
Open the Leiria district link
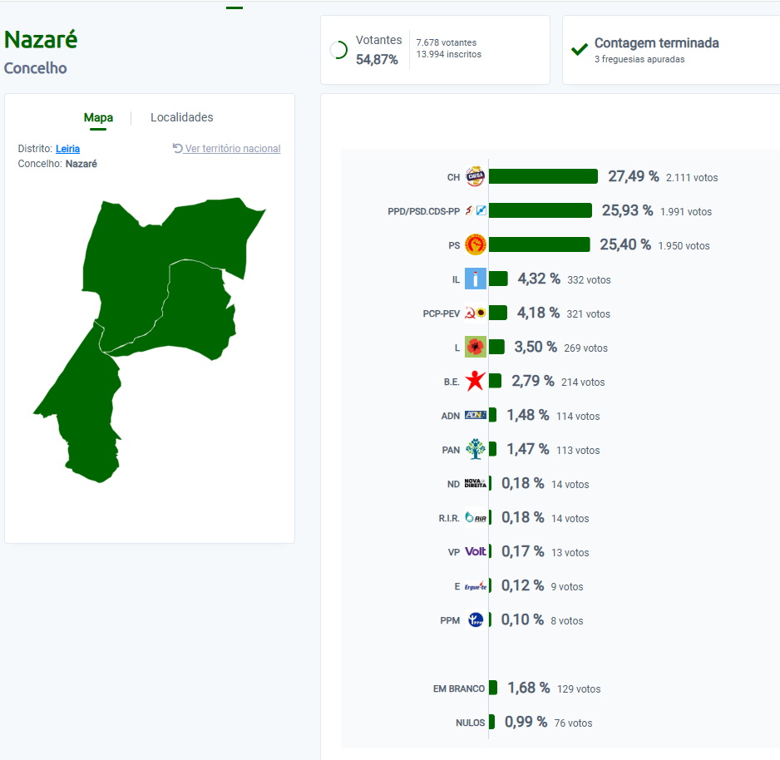pos(67,149)
